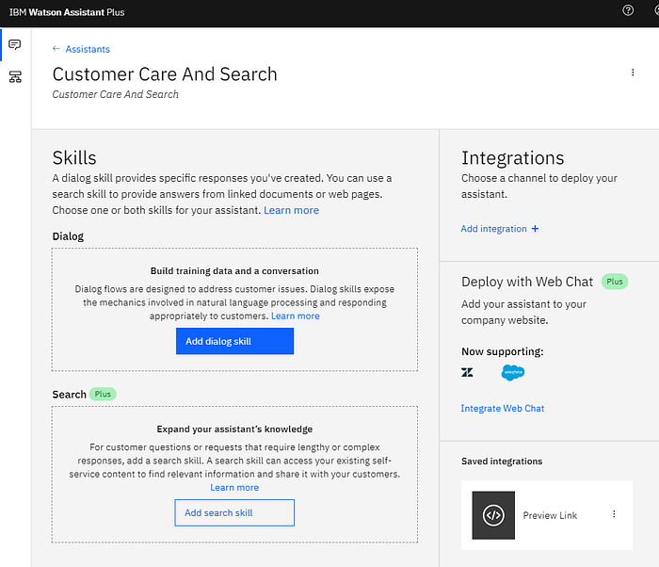Select the Preview Link saved integration label

pos(550,515)
